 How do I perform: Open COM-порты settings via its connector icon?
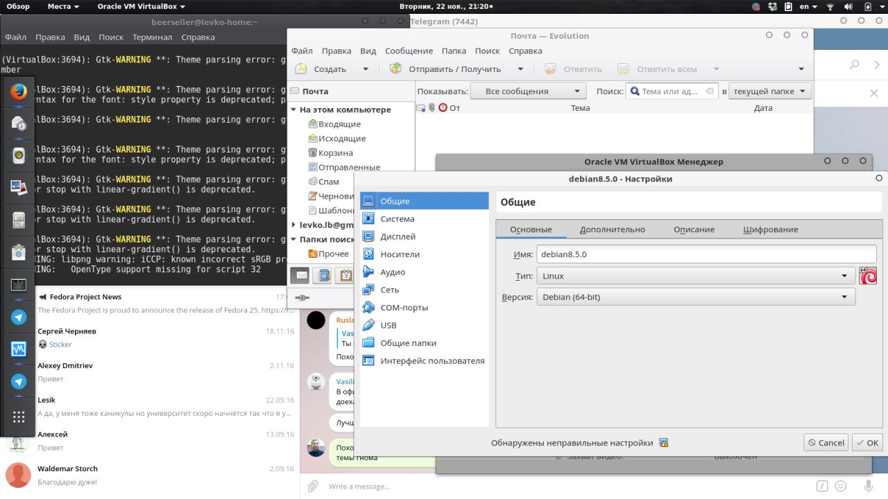coord(368,308)
